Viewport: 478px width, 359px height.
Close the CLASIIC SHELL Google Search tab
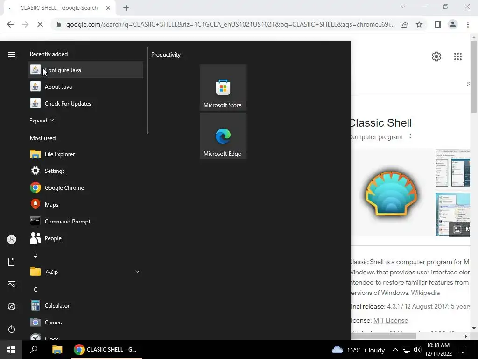[108, 8]
